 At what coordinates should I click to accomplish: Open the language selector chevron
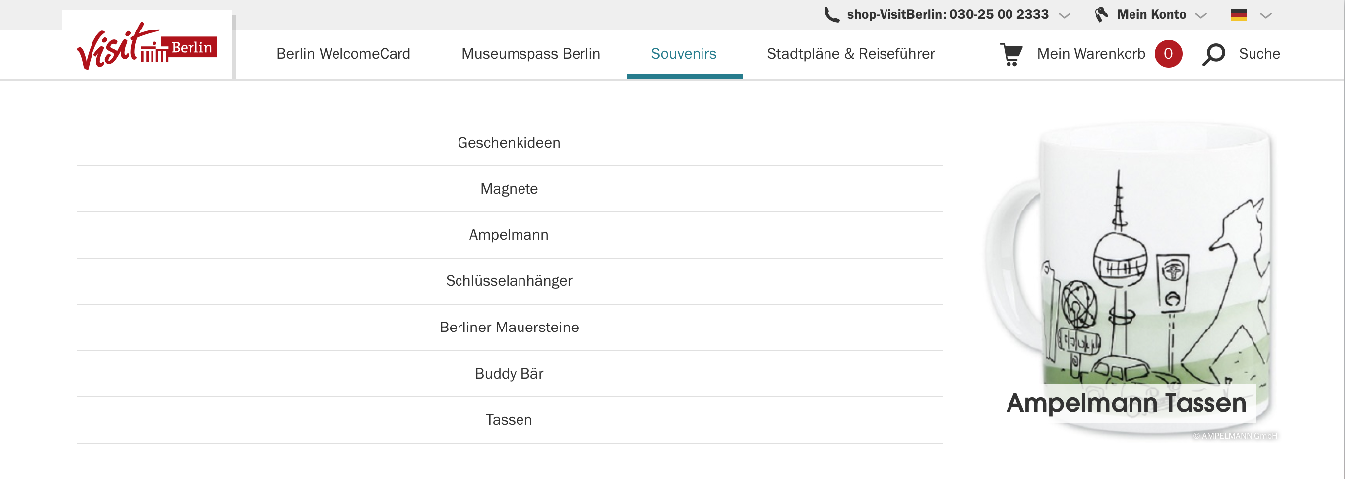point(1266,15)
